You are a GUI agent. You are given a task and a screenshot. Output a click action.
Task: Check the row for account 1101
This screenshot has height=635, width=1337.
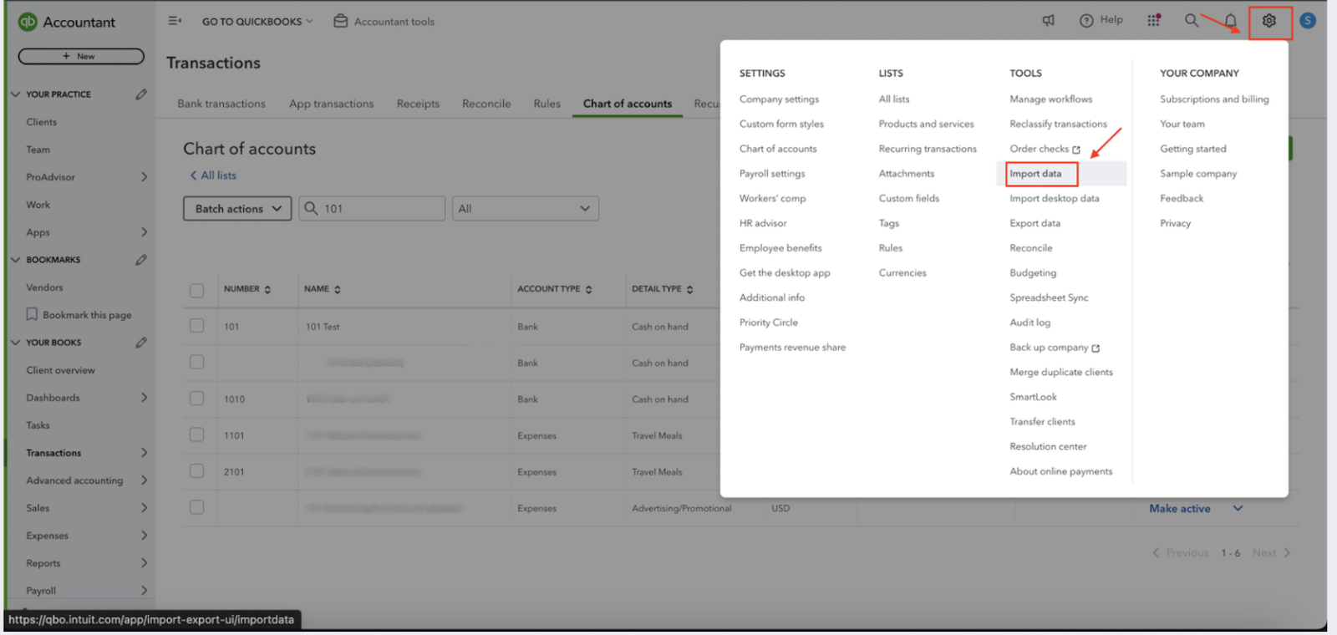(x=196, y=434)
